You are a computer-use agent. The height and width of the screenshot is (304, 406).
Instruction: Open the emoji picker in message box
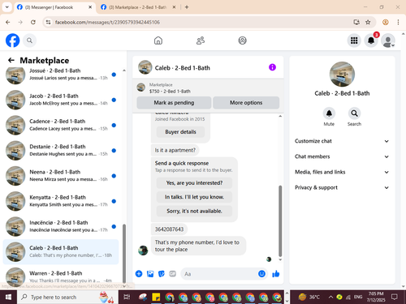[261, 274]
